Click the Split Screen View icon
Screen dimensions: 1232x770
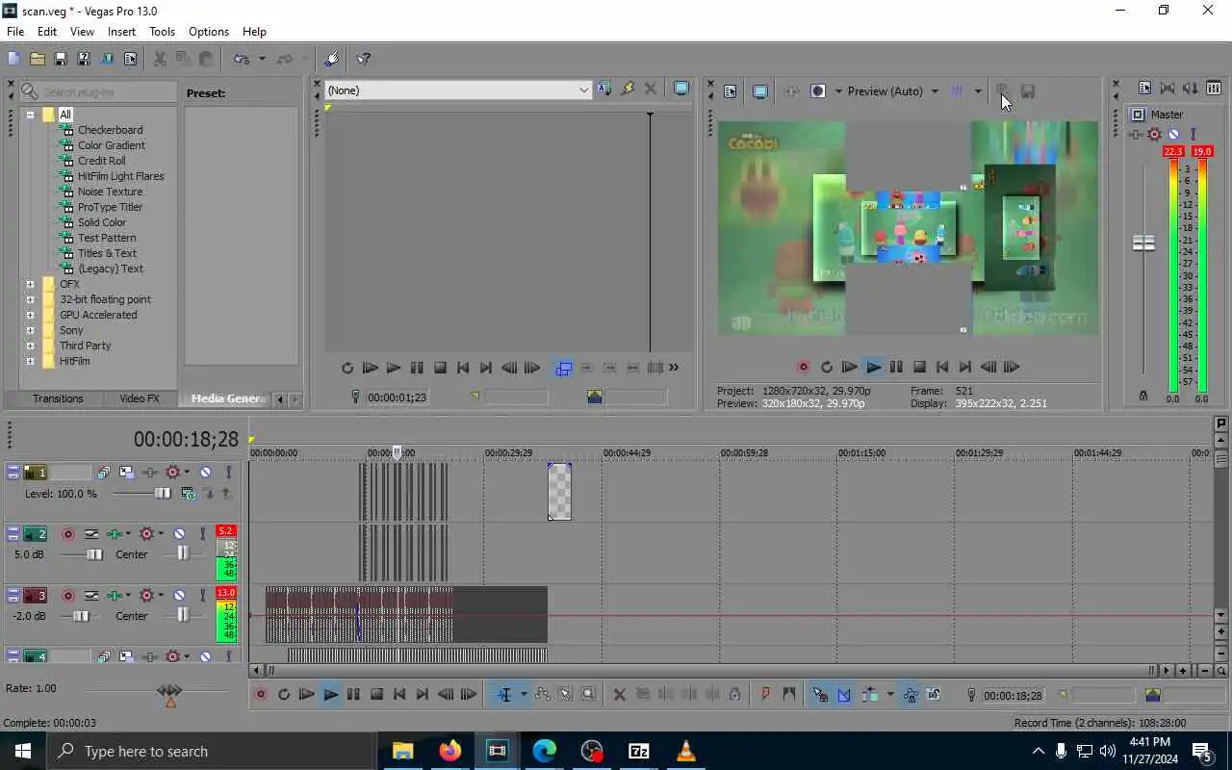(818, 91)
